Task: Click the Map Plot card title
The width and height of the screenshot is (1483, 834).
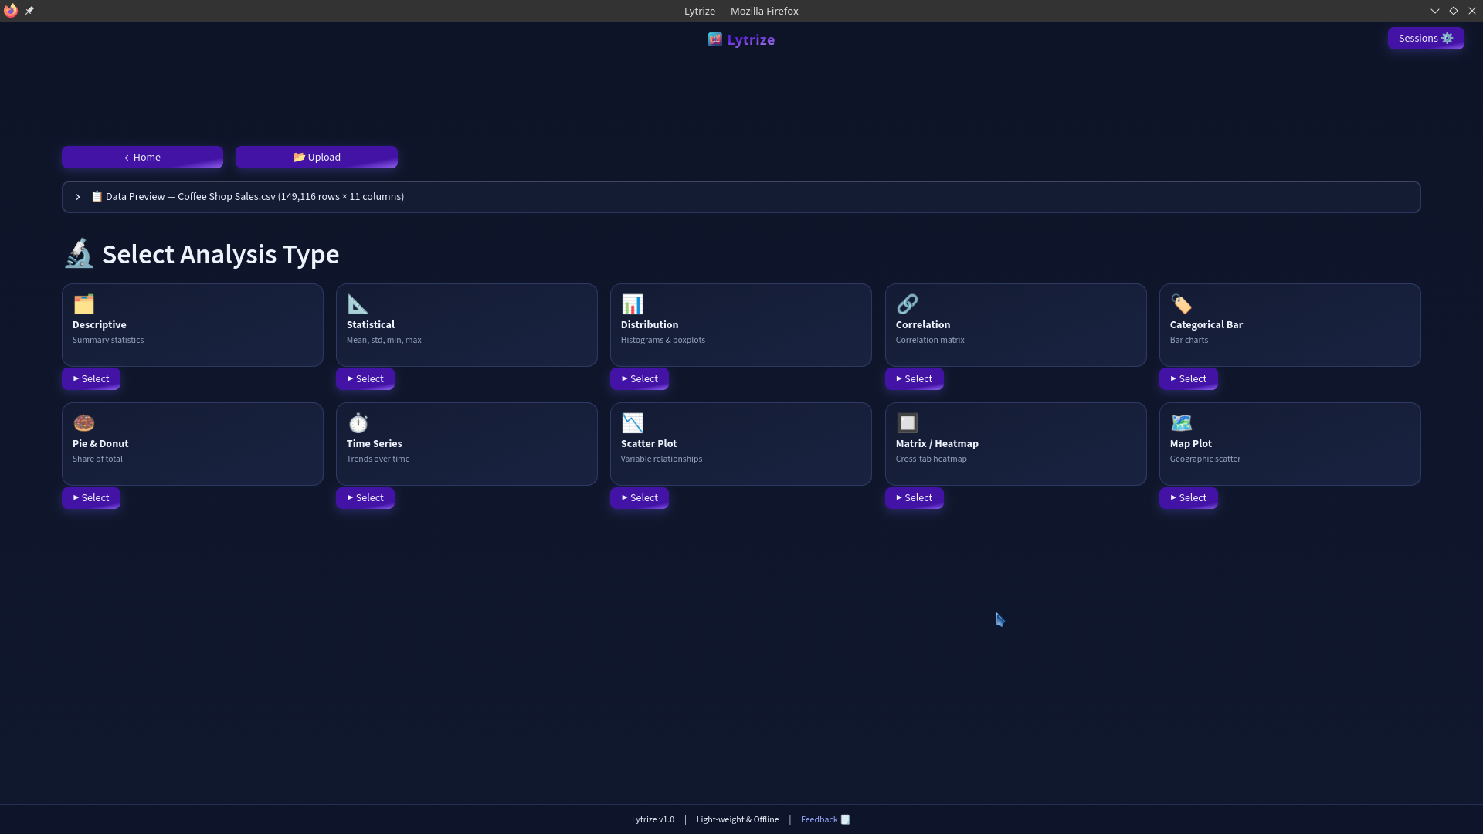Action: [1190, 443]
